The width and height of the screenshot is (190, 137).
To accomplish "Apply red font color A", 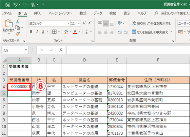I will point(75,31).
